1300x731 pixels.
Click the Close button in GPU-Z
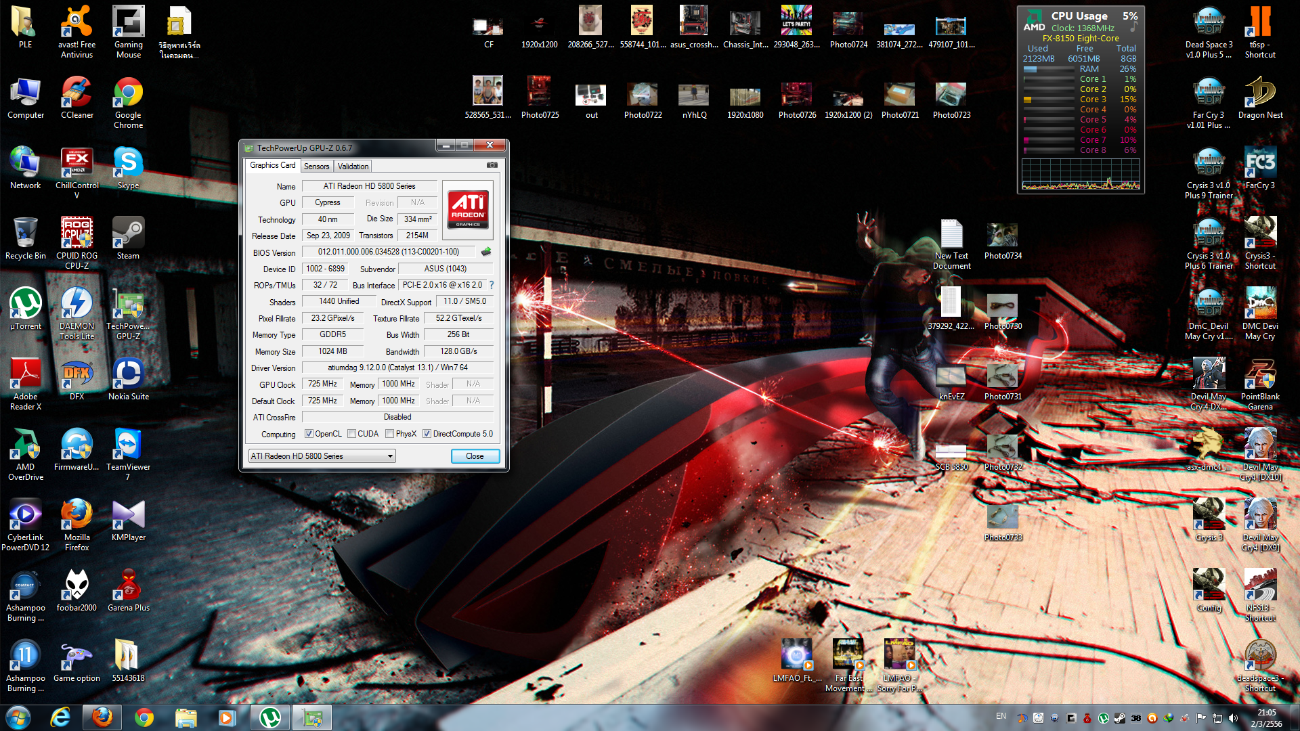[475, 456]
